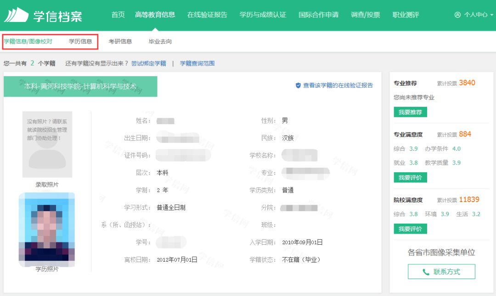Click the 我要推荐 button
Image resolution: width=496 pixels, height=296 pixels.
(410, 112)
